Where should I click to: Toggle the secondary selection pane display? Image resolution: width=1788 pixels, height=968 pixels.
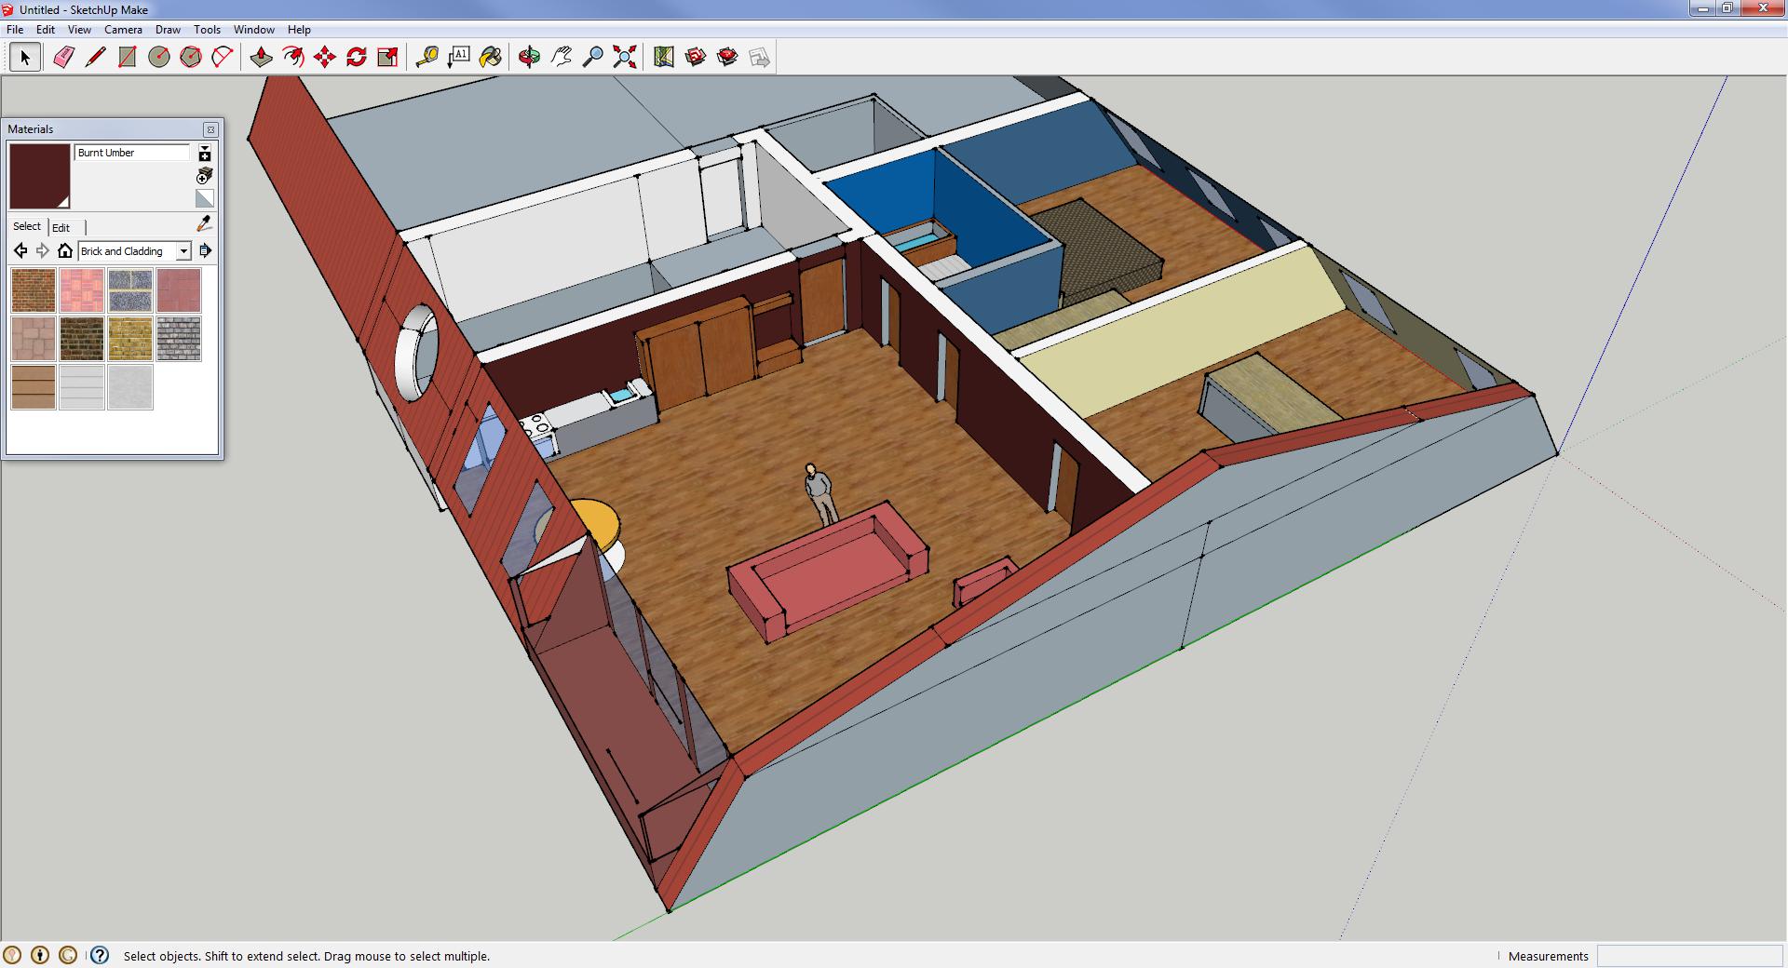(204, 154)
